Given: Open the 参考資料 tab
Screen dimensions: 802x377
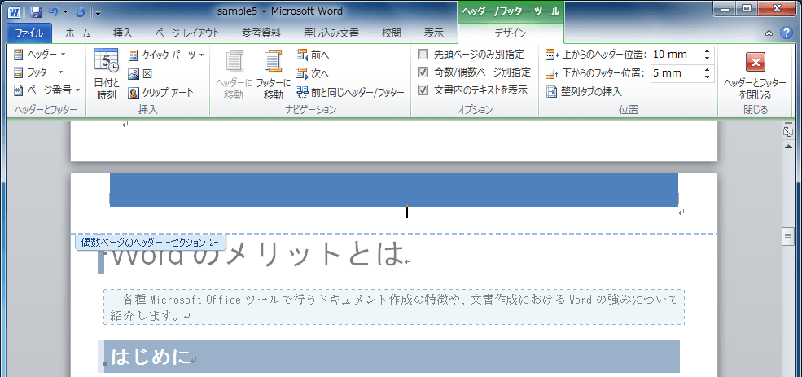Looking at the screenshot, I should [261, 33].
